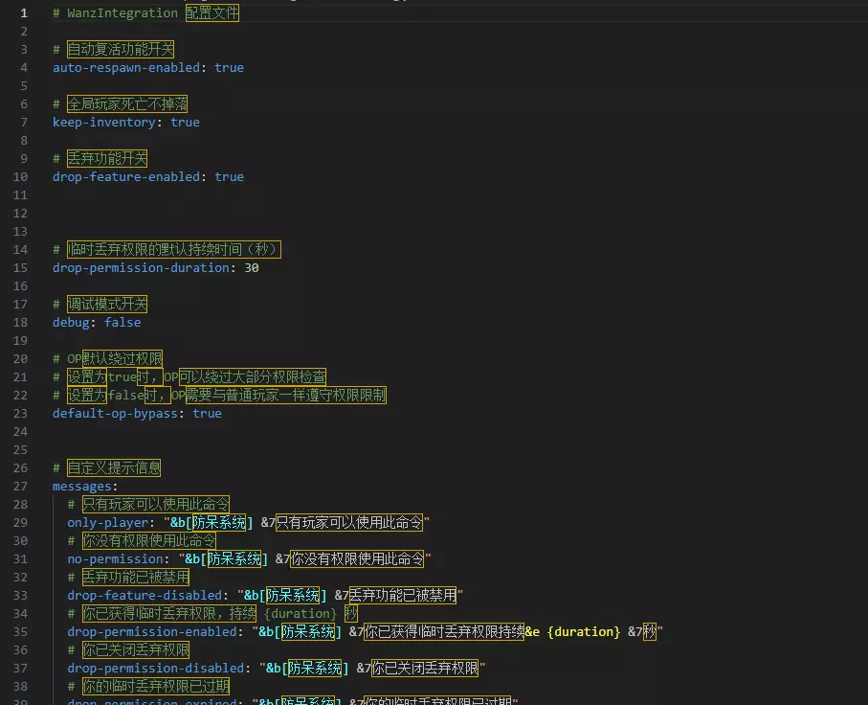The width and height of the screenshot is (868, 705).
Task: Click the 'true' value of drop-feature-enabled
Action: 229,177
